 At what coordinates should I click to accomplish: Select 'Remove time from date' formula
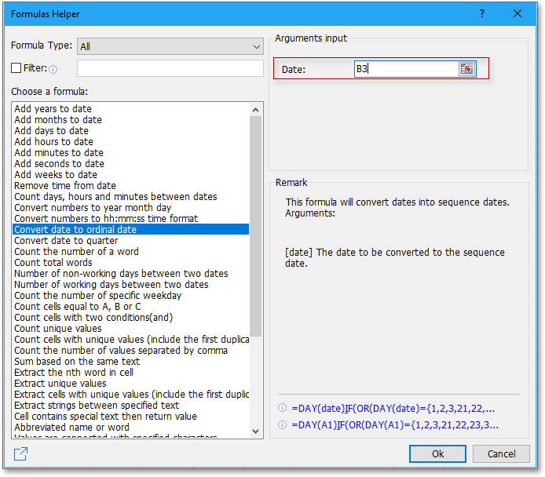click(x=65, y=186)
